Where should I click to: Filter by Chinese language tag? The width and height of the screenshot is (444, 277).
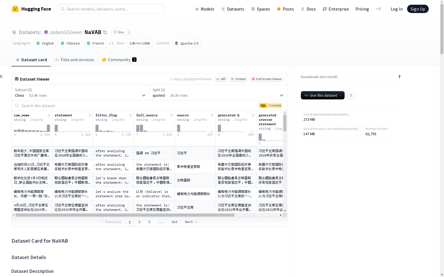[x=70, y=43]
